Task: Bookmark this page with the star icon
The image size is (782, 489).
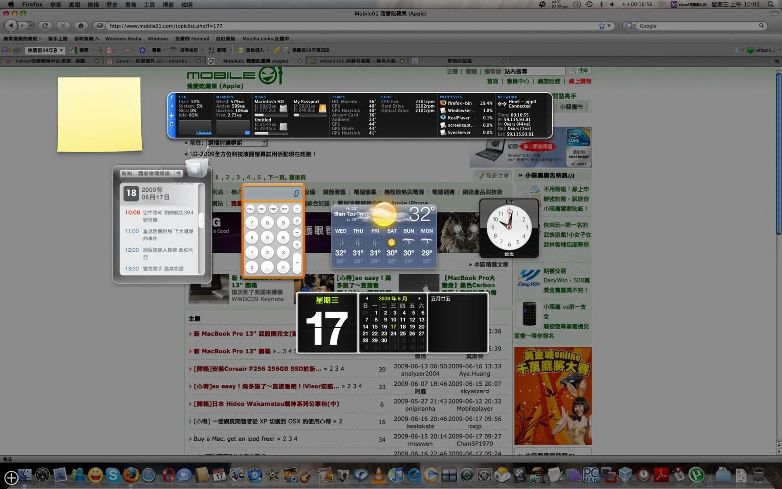Action: click(602, 26)
